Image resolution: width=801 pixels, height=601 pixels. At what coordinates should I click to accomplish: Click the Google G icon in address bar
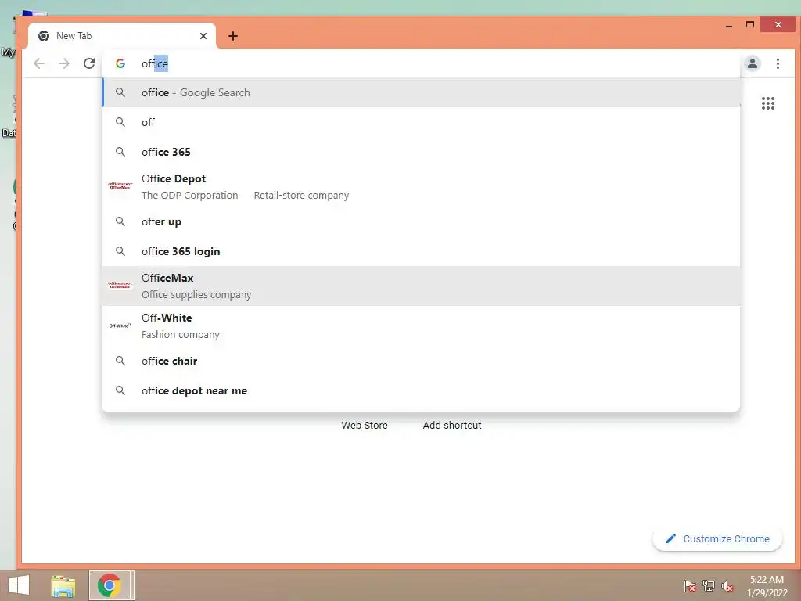pos(120,63)
